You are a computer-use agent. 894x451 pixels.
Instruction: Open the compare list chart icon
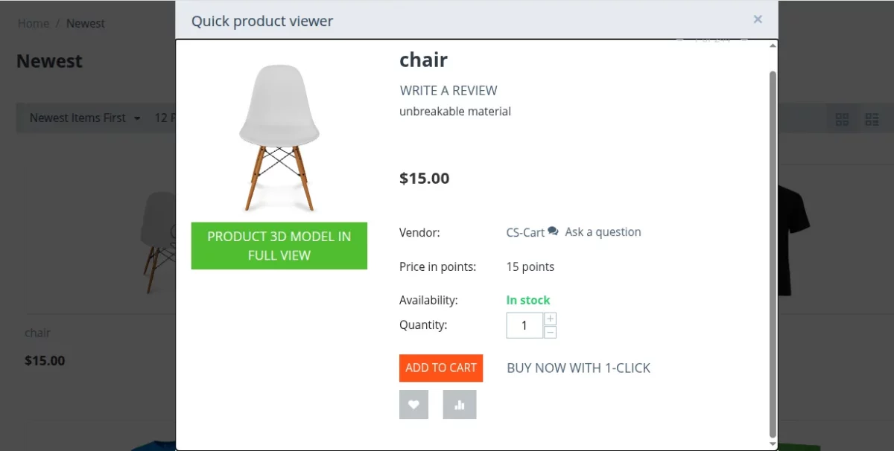click(x=460, y=404)
